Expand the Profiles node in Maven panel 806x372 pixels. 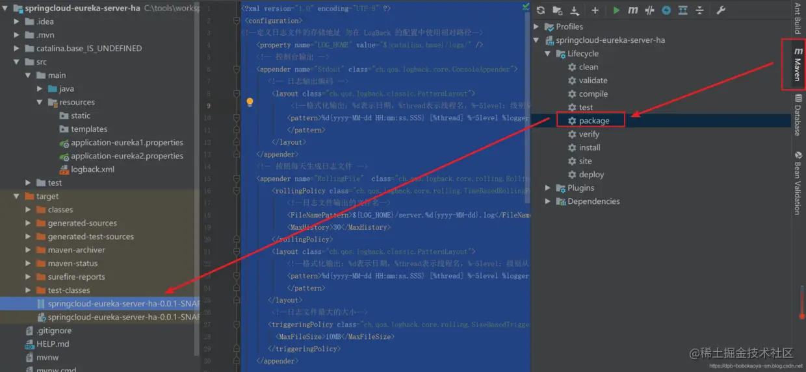point(536,27)
